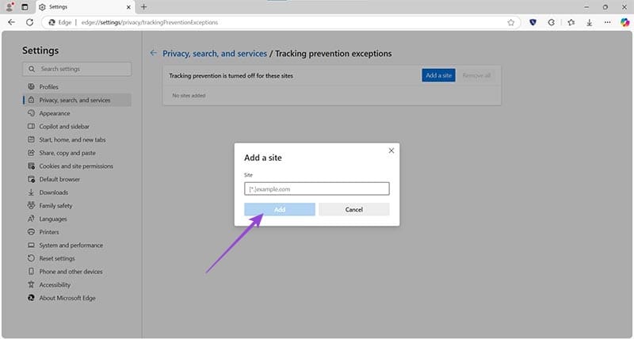The height and width of the screenshot is (339, 634).
Task: Click the Reset settings icon
Action: (31, 258)
